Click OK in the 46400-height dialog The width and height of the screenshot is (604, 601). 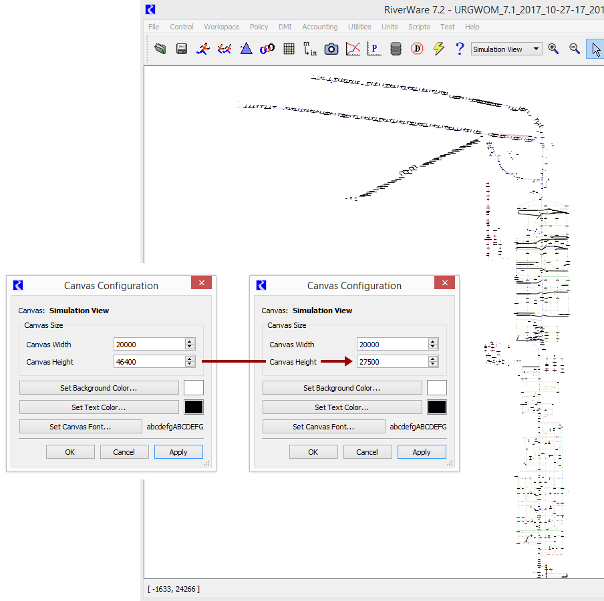70,451
